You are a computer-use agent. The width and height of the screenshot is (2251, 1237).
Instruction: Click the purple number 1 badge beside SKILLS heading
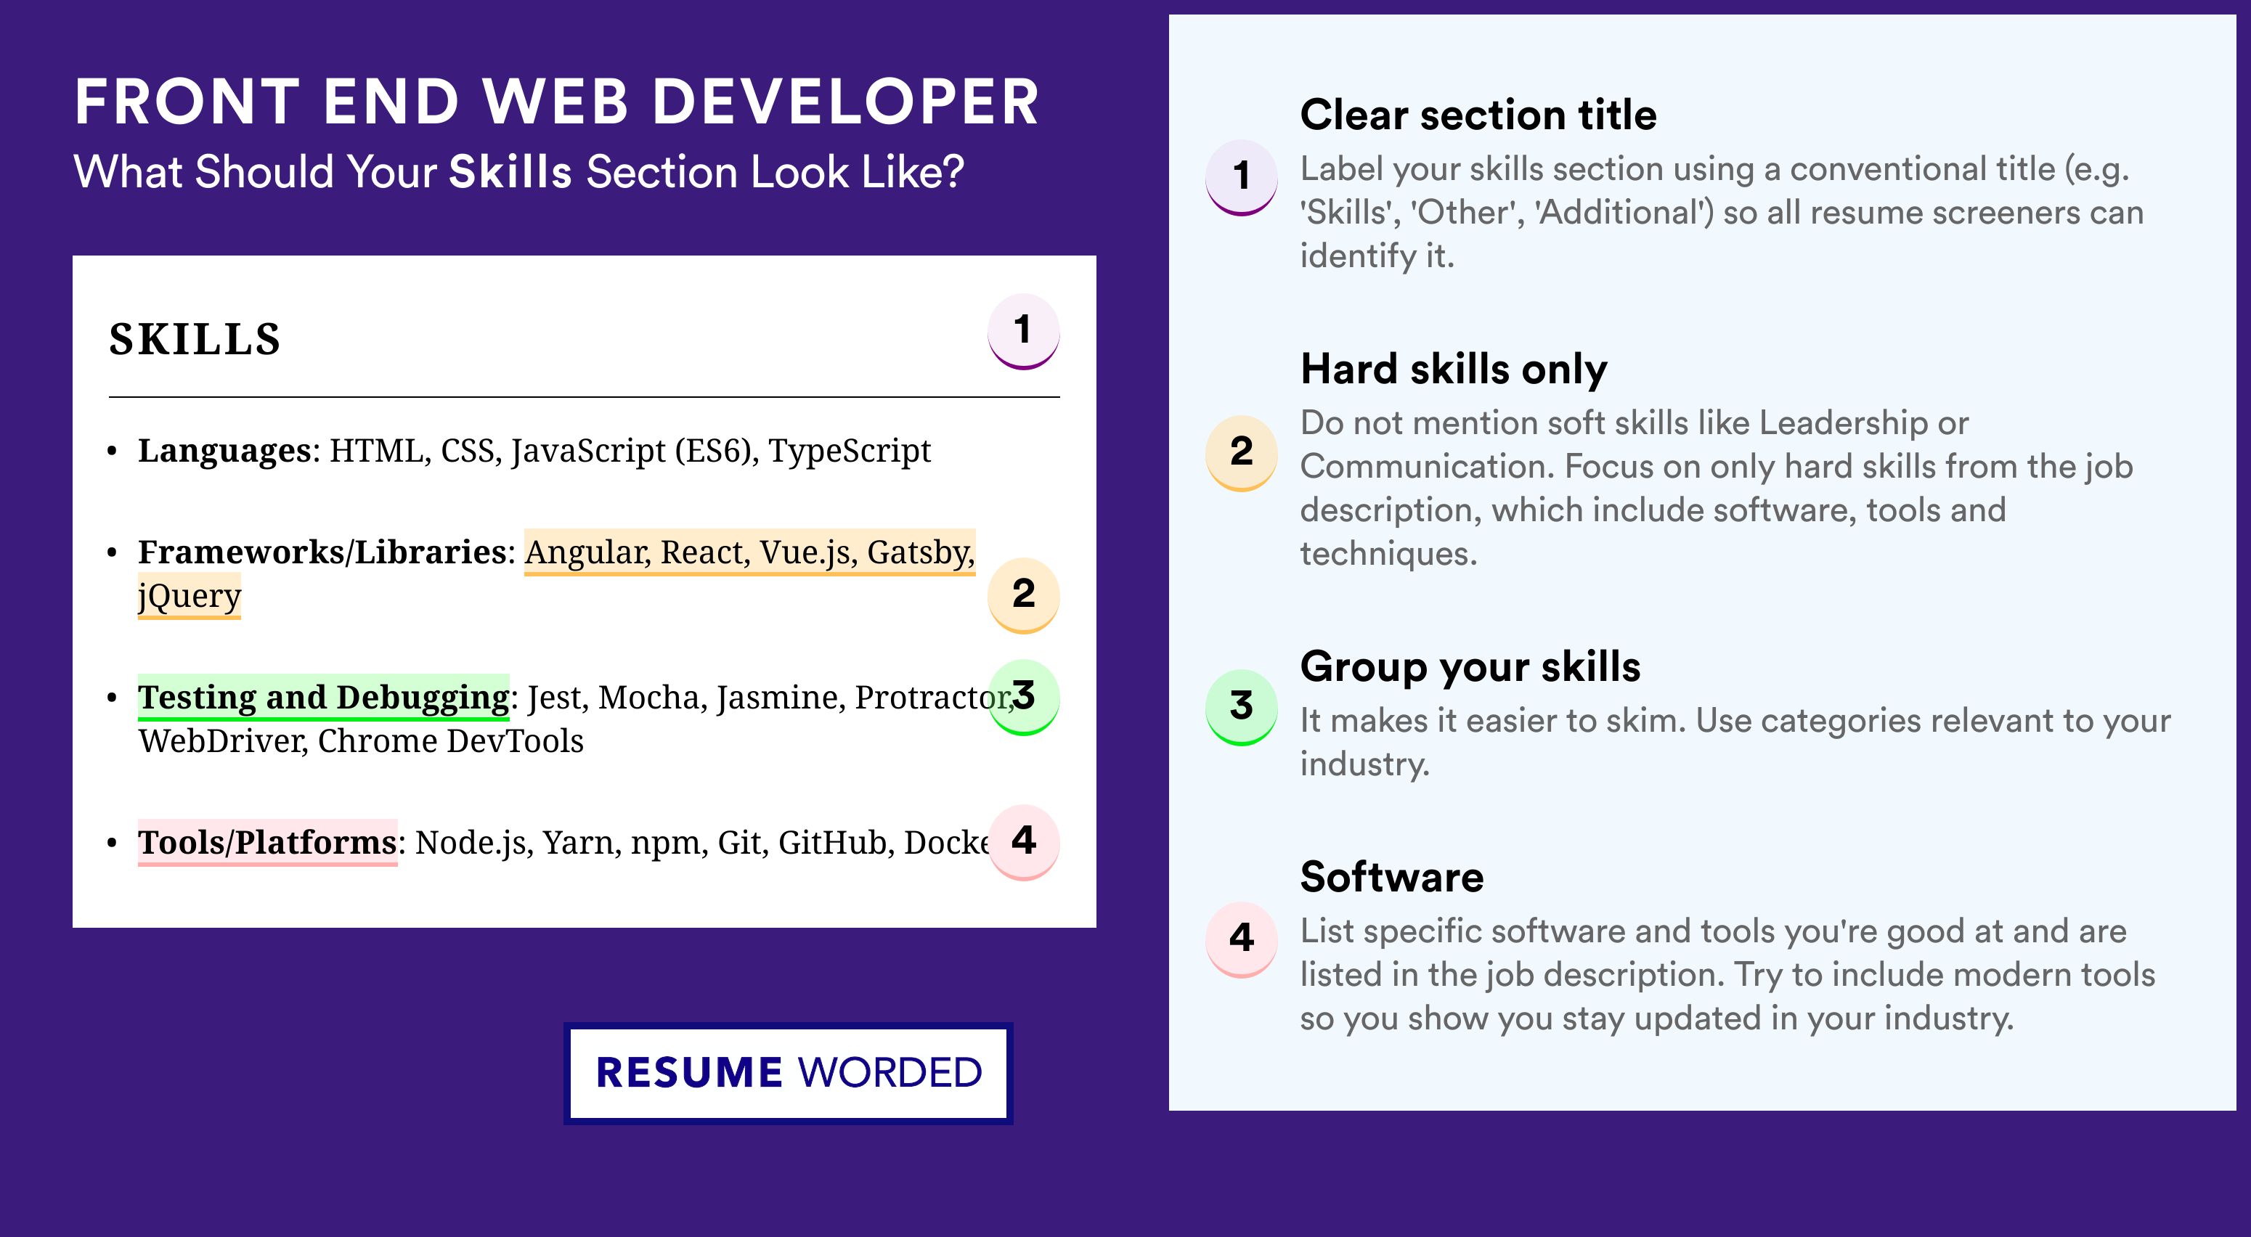(x=1023, y=332)
